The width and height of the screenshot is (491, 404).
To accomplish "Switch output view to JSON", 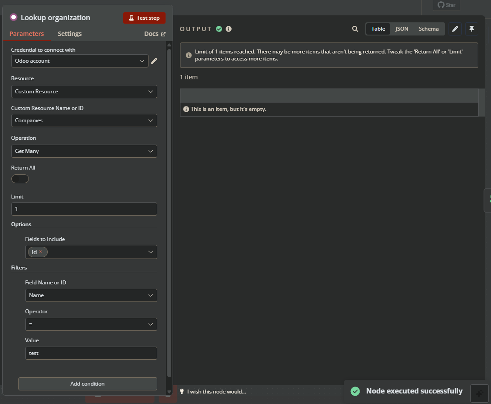I will [402, 29].
